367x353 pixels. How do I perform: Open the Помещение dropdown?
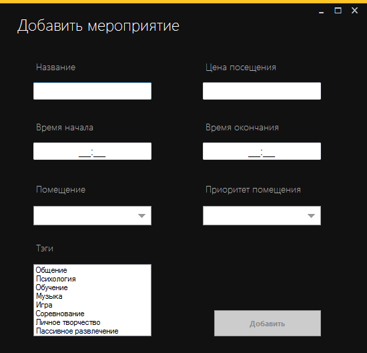[92, 215]
